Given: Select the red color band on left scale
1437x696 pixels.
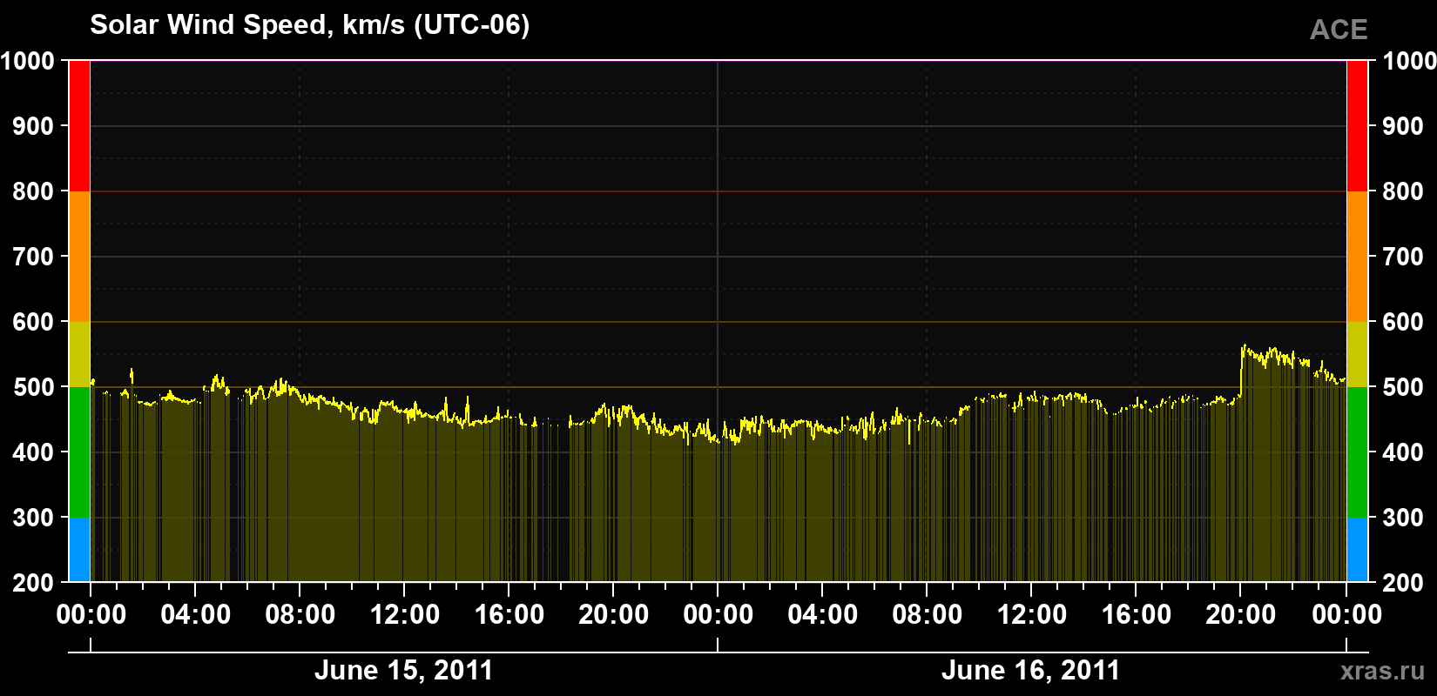Looking at the screenshot, I should (x=79, y=126).
